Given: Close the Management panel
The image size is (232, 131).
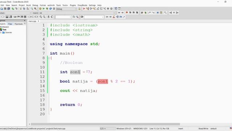Looking at the screenshot, I should click(x=25, y=20).
